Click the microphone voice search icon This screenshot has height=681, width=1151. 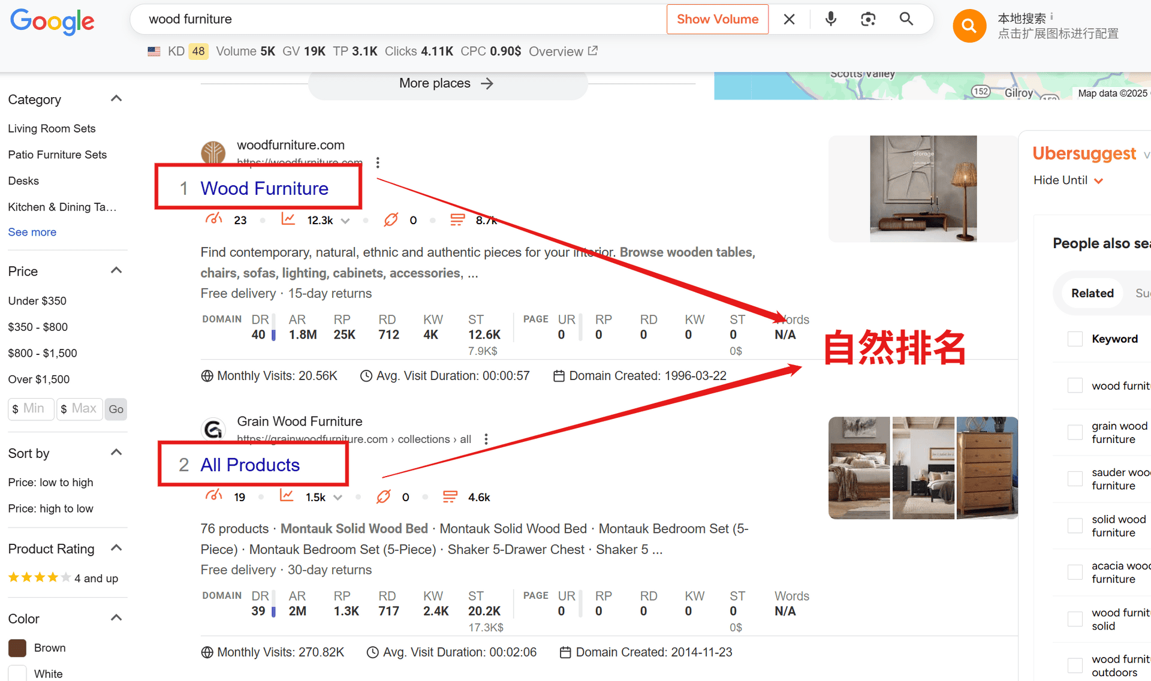830,19
